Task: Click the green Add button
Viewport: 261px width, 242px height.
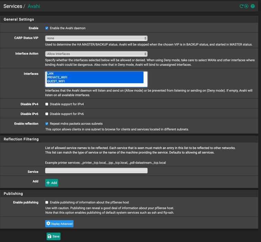Action: coord(52,183)
